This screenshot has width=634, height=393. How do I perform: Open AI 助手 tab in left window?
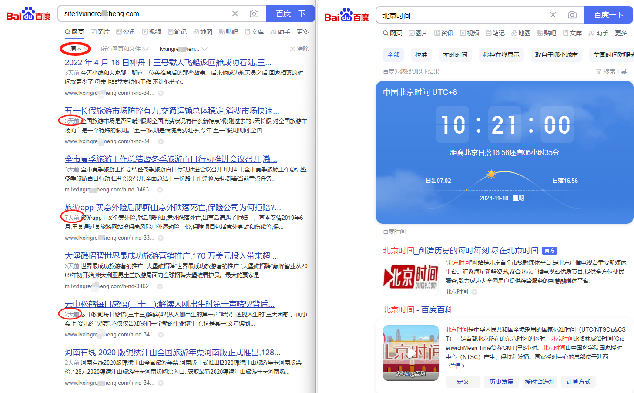point(280,32)
